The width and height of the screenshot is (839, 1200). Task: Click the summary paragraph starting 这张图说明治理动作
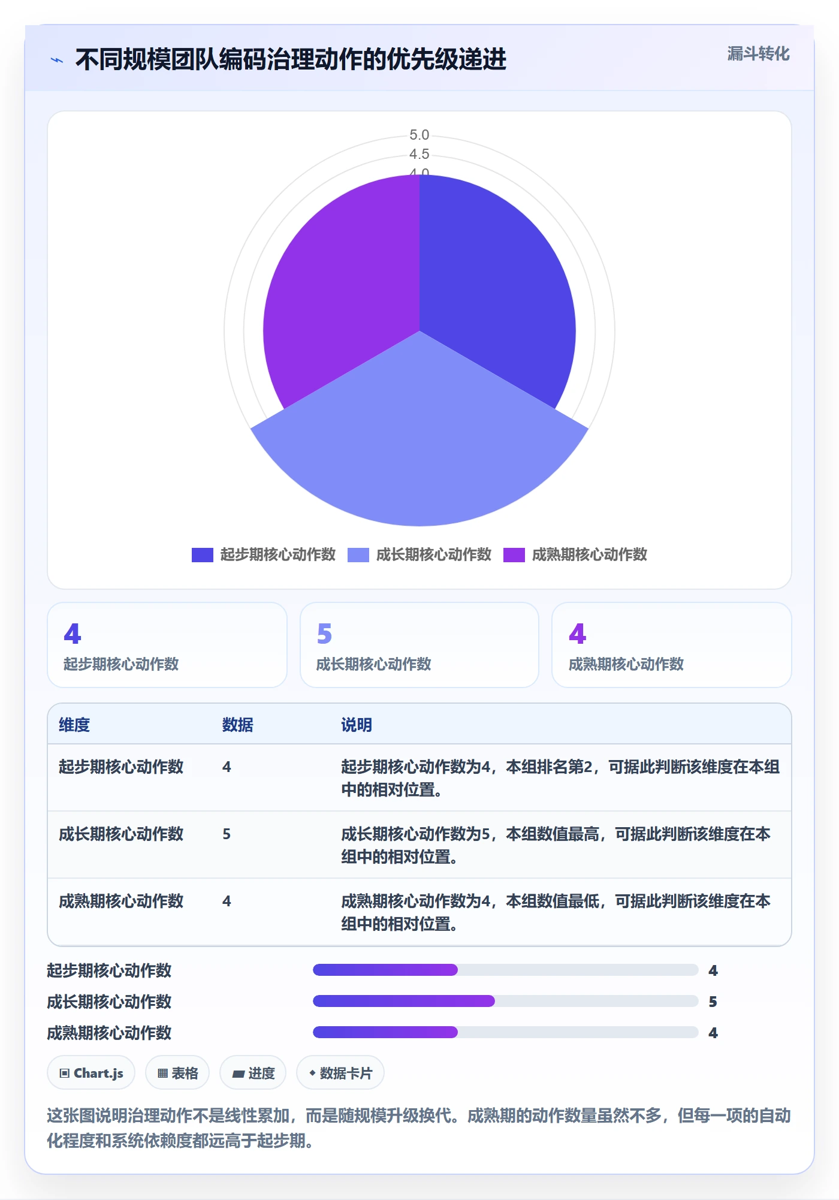[x=419, y=1127]
